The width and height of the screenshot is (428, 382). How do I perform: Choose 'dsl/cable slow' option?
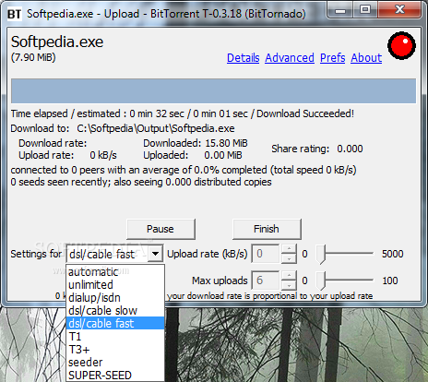(x=115, y=310)
